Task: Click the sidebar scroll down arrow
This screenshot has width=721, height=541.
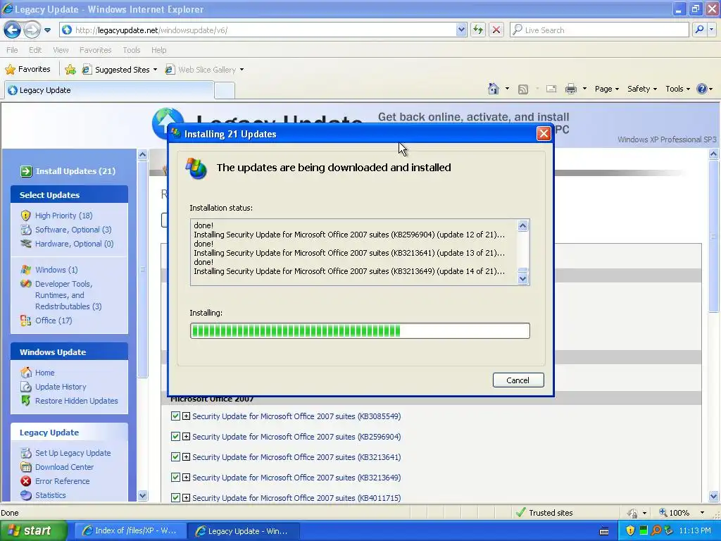Action: click(142, 495)
